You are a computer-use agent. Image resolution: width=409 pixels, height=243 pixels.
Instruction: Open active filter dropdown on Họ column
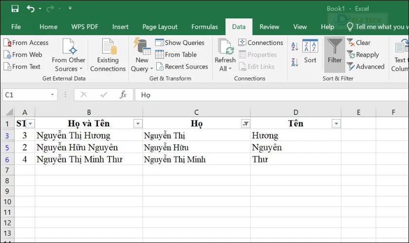[x=245, y=124]
